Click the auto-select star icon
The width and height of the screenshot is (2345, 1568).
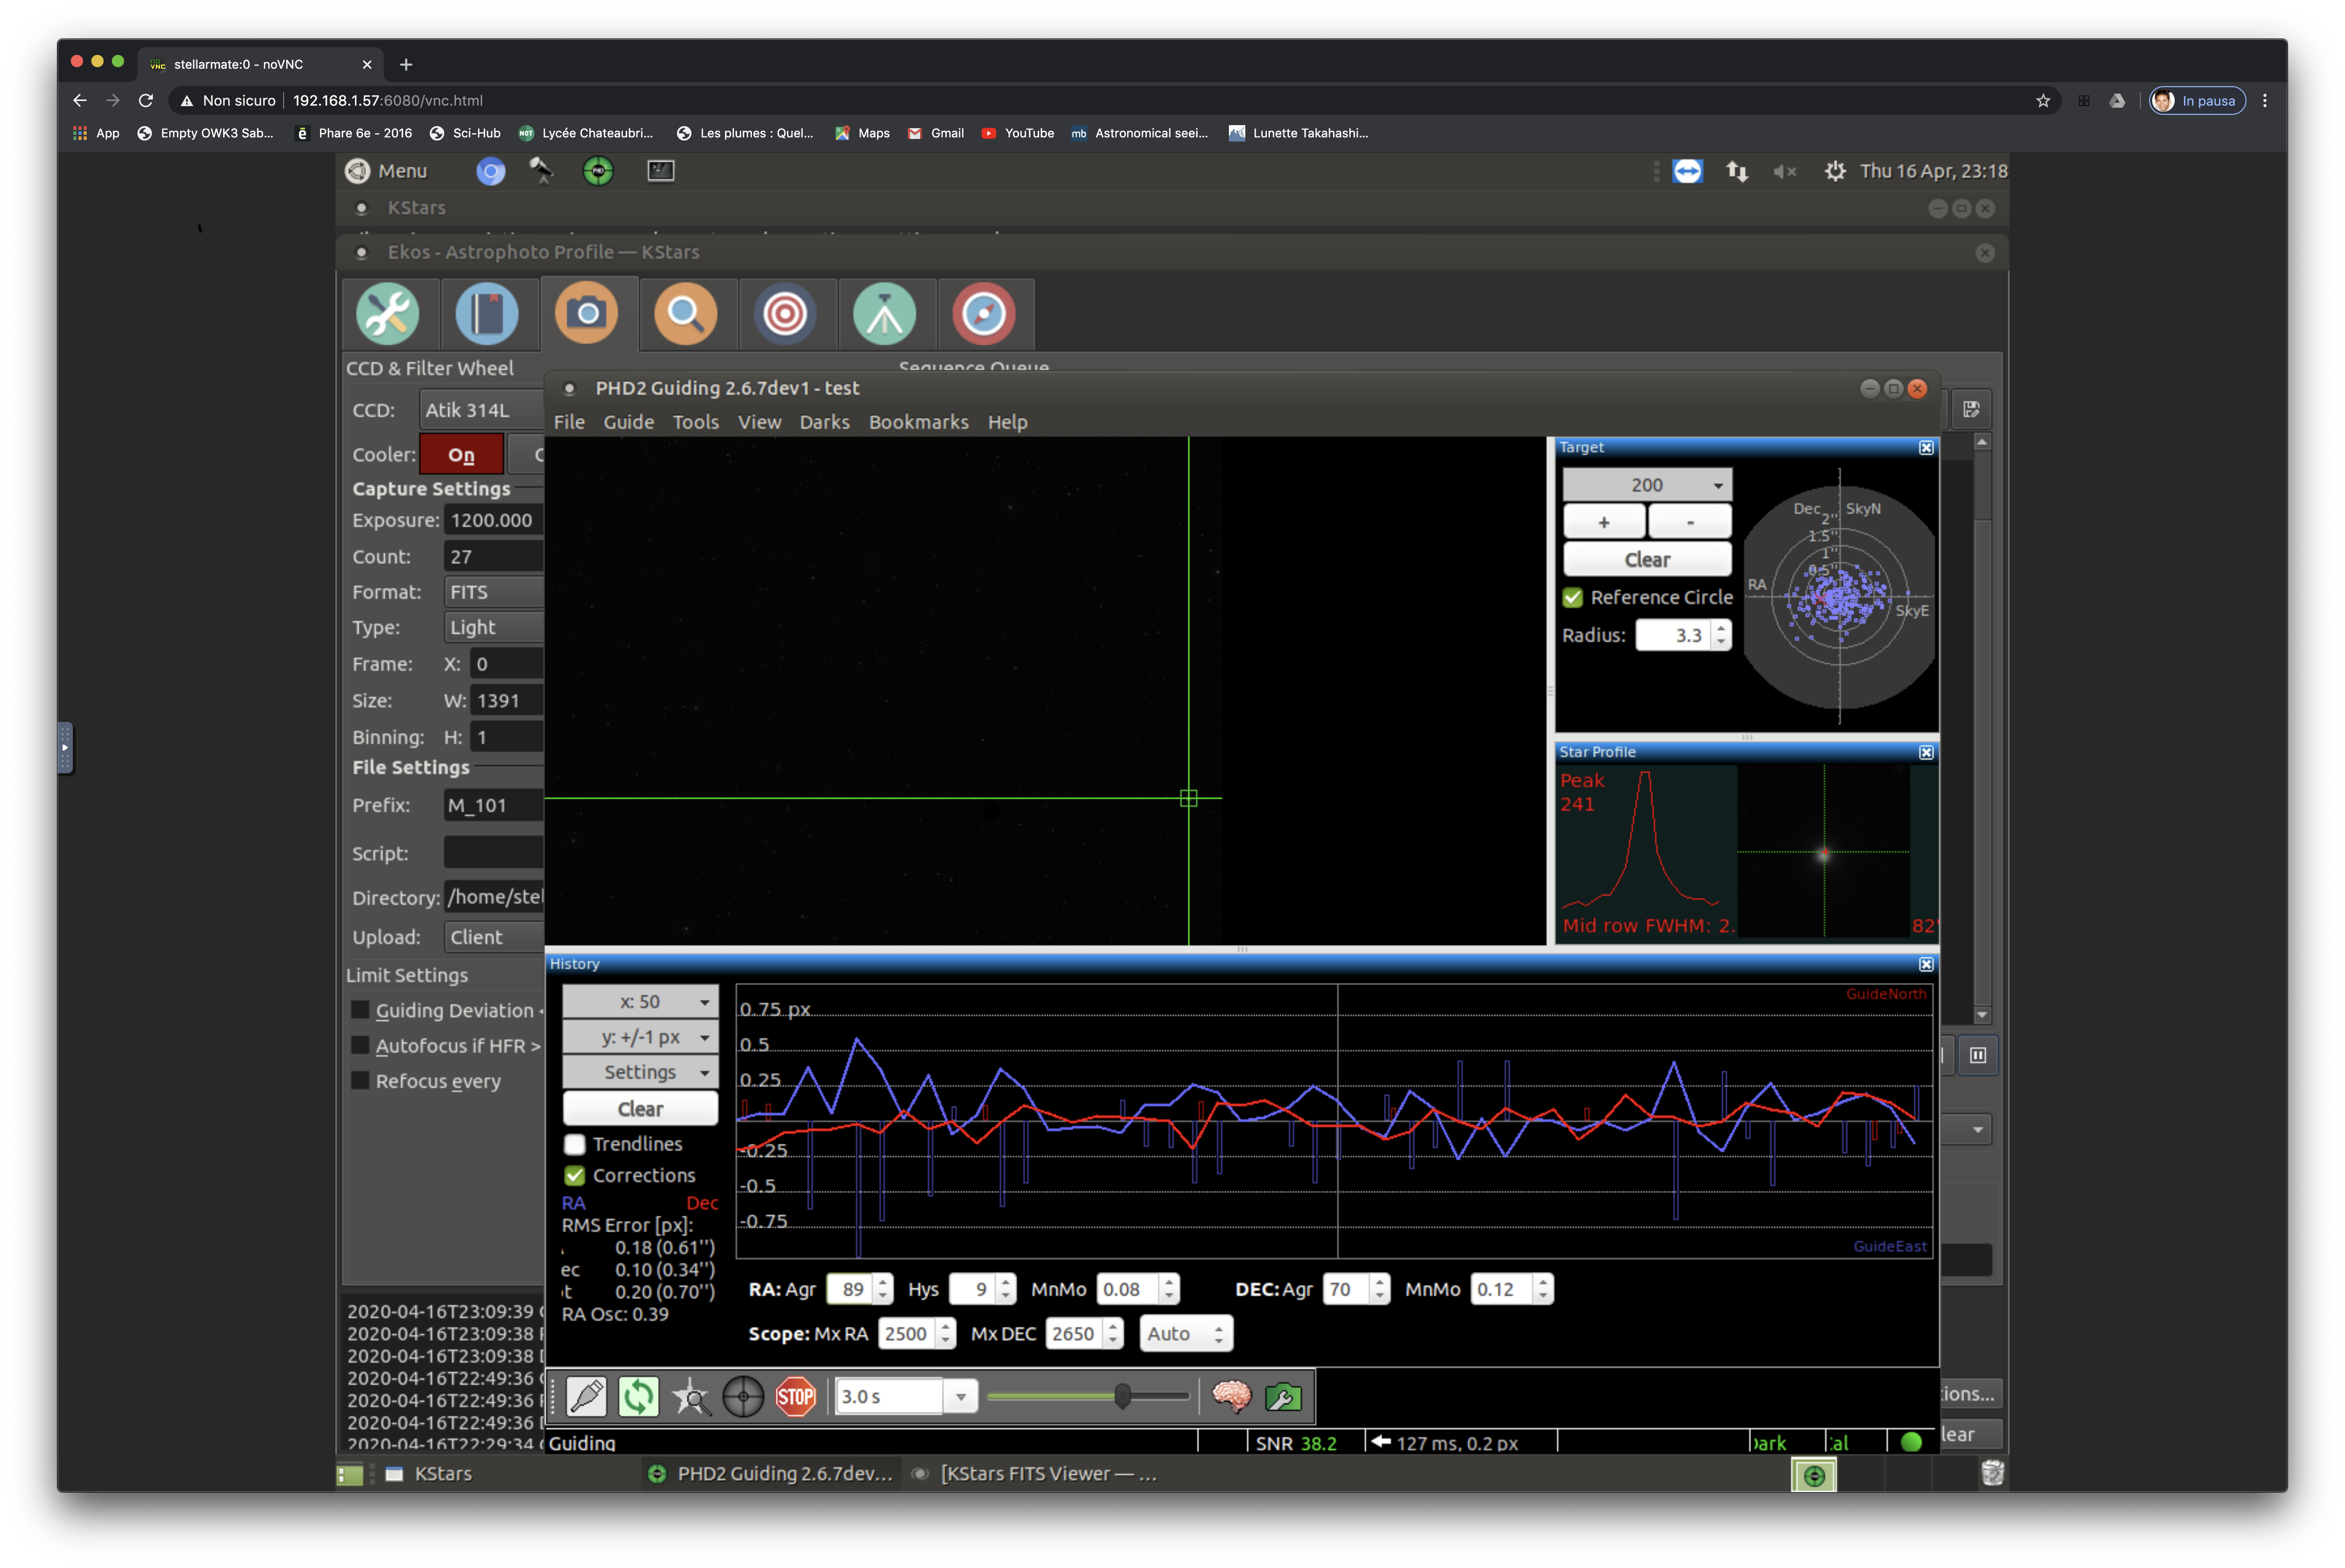coord(691,1397)
